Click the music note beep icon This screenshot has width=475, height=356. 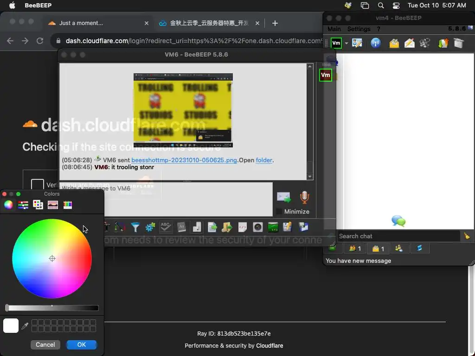coord(197,227)
